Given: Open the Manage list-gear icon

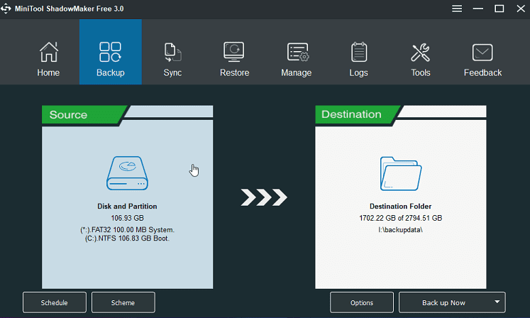Looking at the screenshot, I should tap(298, 52).
